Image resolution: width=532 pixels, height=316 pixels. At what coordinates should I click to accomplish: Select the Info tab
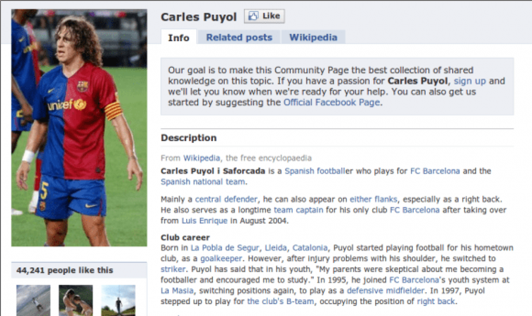tap(179, 38)
